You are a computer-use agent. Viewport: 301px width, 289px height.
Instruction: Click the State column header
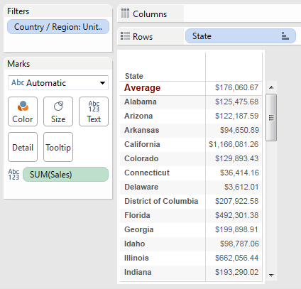pyautogui.click(x=134, y=76)
